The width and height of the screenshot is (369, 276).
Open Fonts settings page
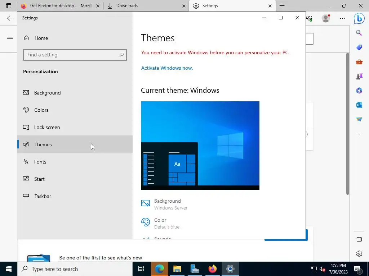pos(75,162)
